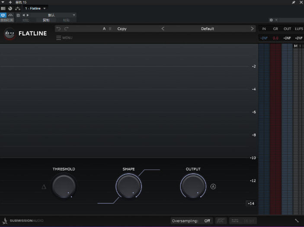Select the LUFS meter tab
Screen dimensions: 304x227
299,29
